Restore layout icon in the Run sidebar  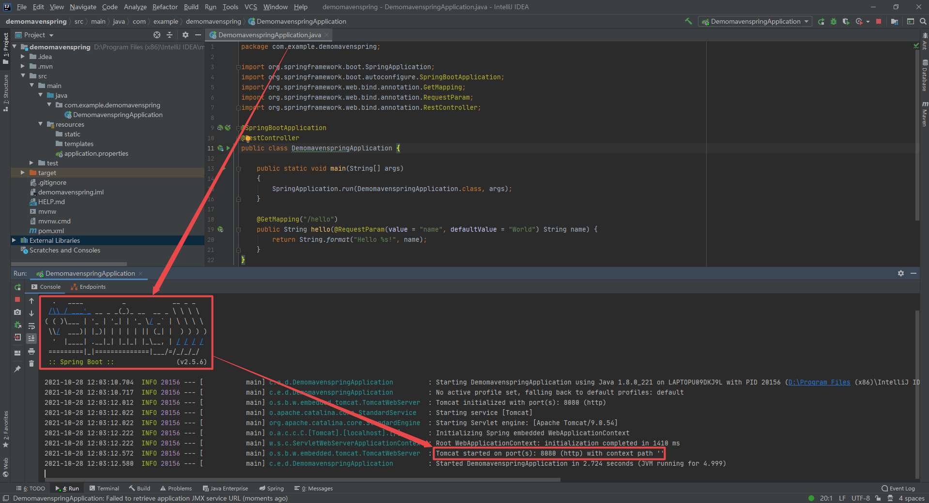click(17, 353)
